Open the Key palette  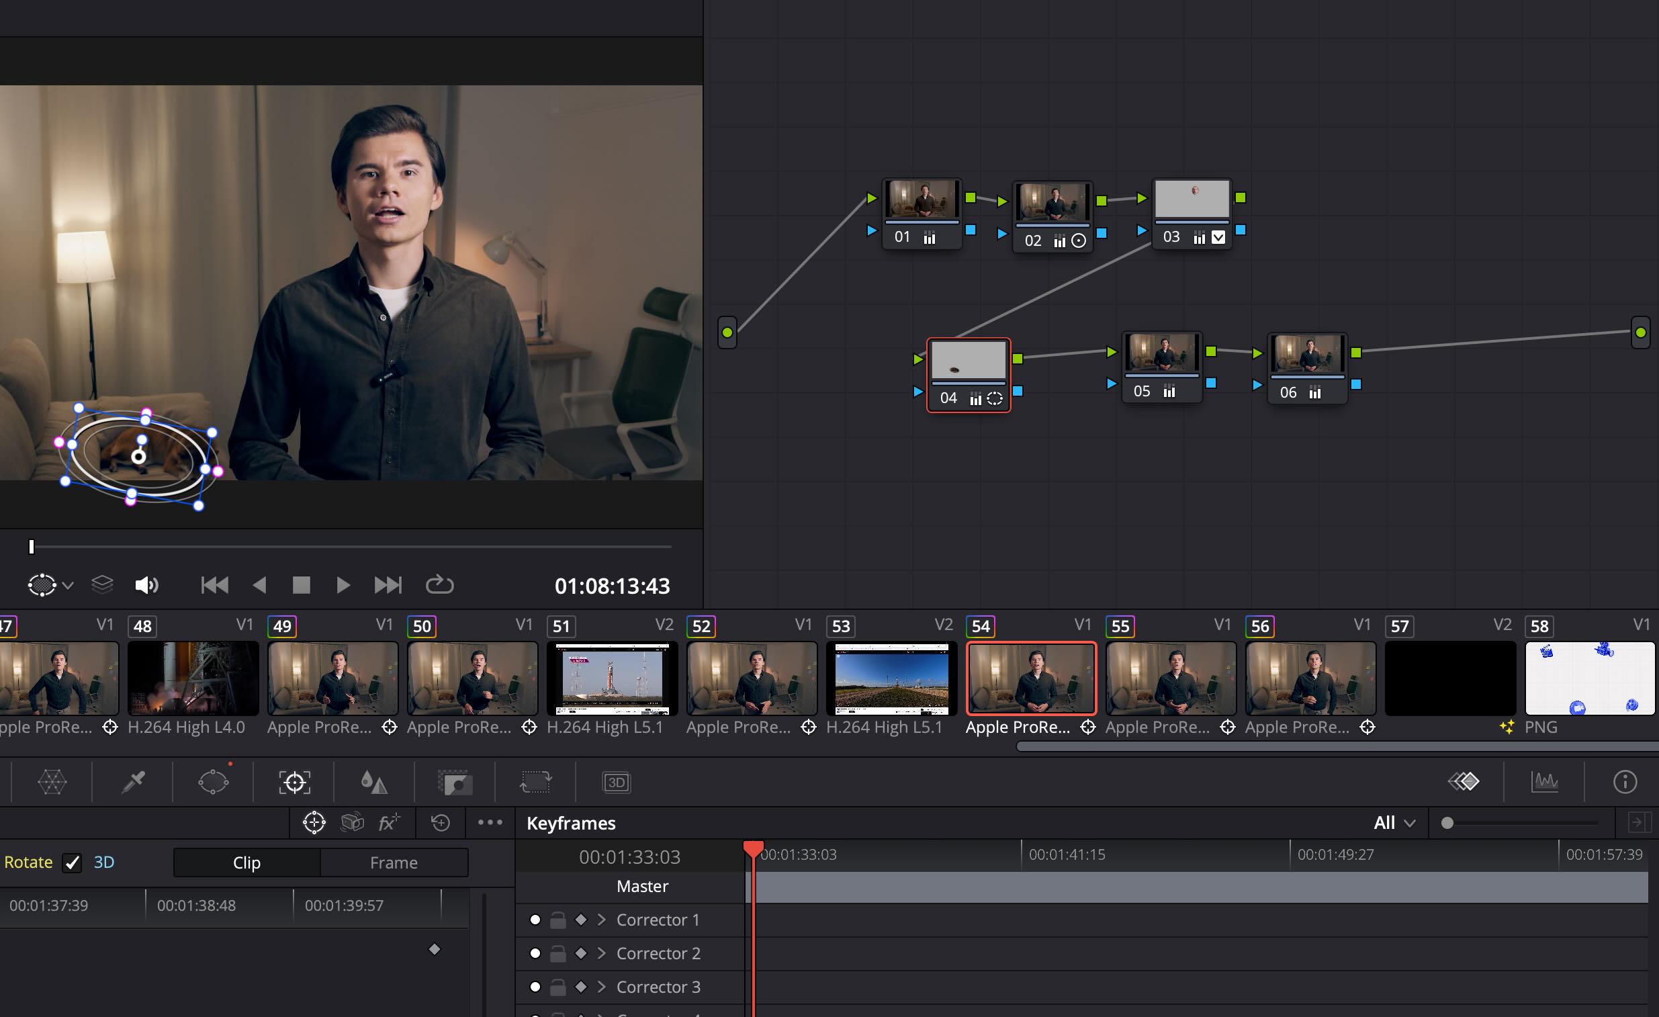(455, 782)
